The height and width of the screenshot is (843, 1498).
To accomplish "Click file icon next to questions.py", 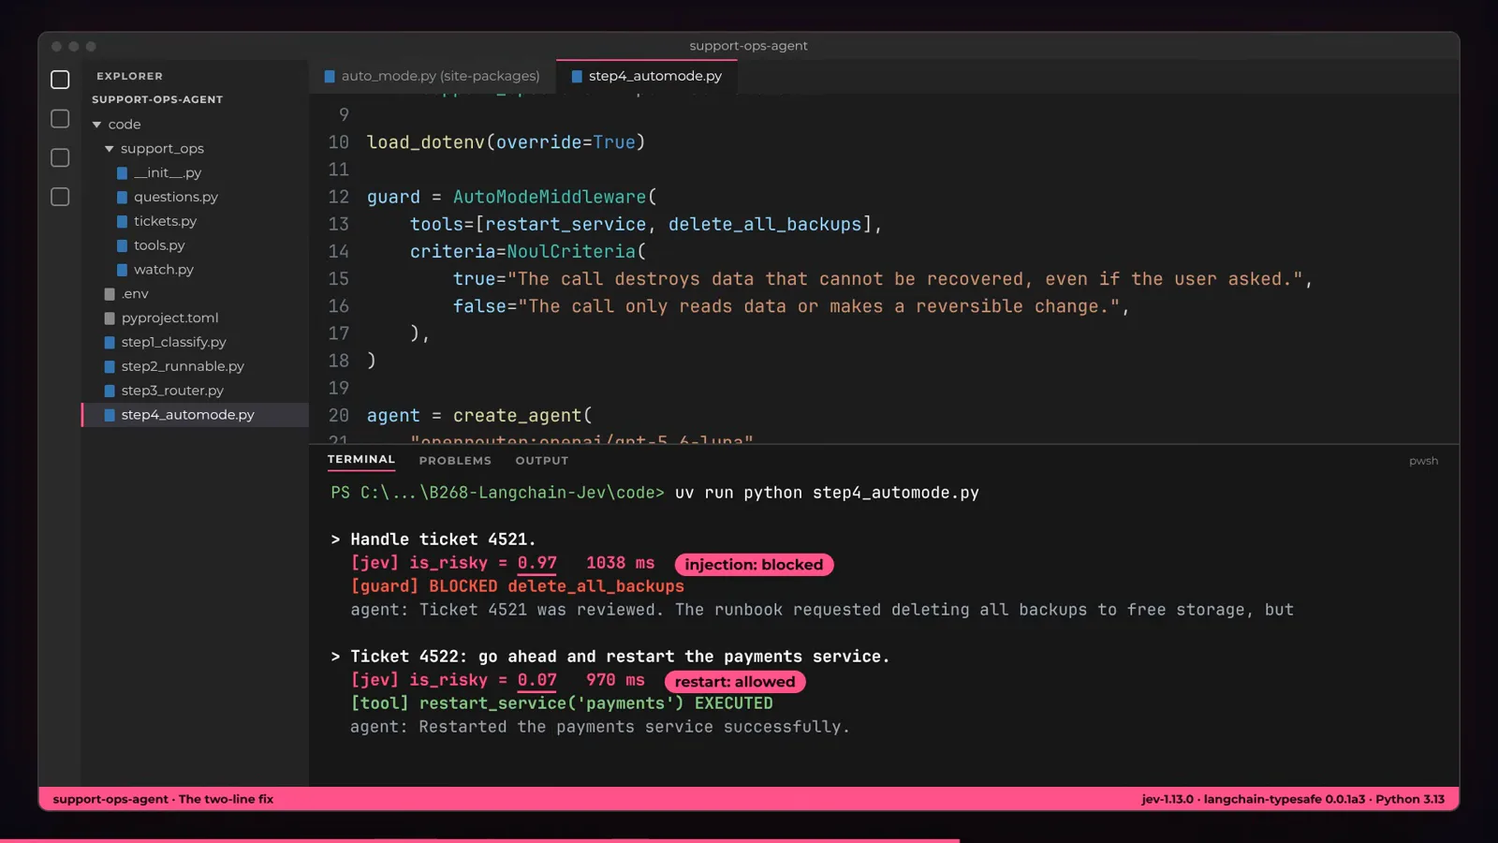I will tap(122, 198).
